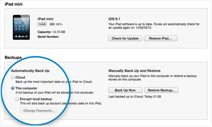This screenshot has height=127, width=212.
Task: Click the Check for Update button
Action: point(125,38)
